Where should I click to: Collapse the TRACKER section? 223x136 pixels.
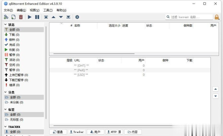tap(5, 127)
